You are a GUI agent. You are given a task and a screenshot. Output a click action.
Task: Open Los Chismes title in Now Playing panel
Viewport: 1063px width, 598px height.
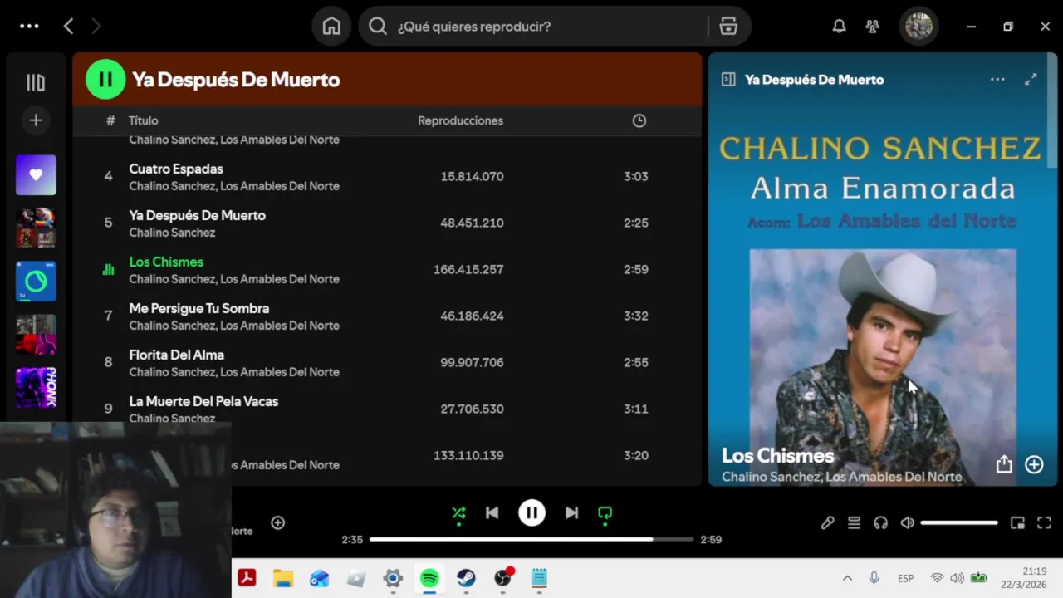coord(777,455)
